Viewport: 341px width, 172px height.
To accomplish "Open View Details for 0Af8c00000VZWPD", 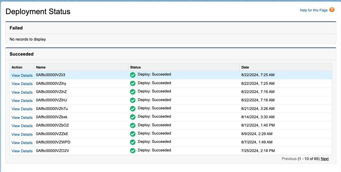I will click(x=22, y=143).
